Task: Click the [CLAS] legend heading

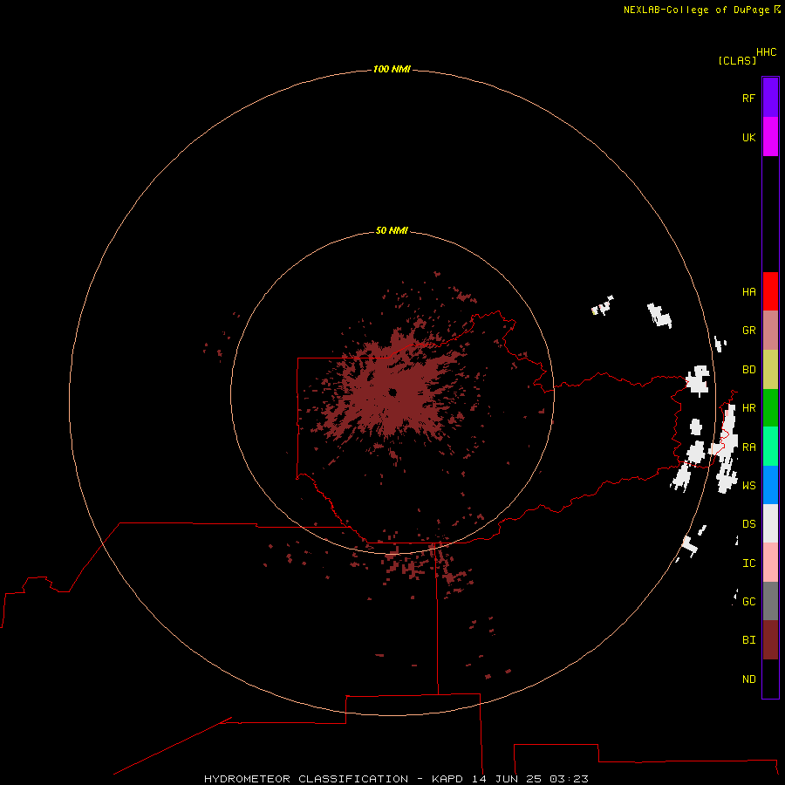Action: click(737, 60)
